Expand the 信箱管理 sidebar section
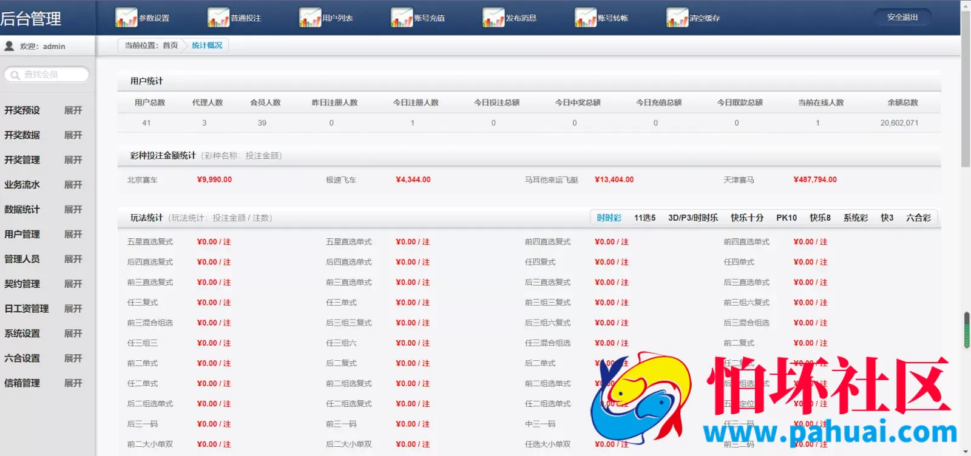The width and height of the screenshot is (971, 456). pyautogui.click(x=73, y=384)
